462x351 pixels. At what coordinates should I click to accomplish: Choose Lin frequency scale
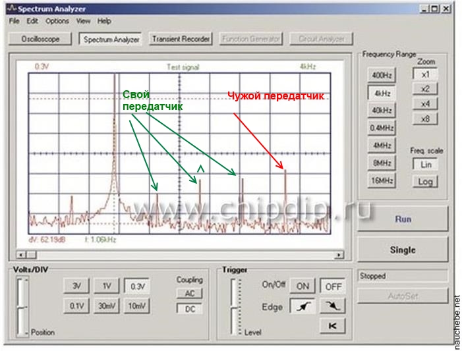(x=426, y=165)
